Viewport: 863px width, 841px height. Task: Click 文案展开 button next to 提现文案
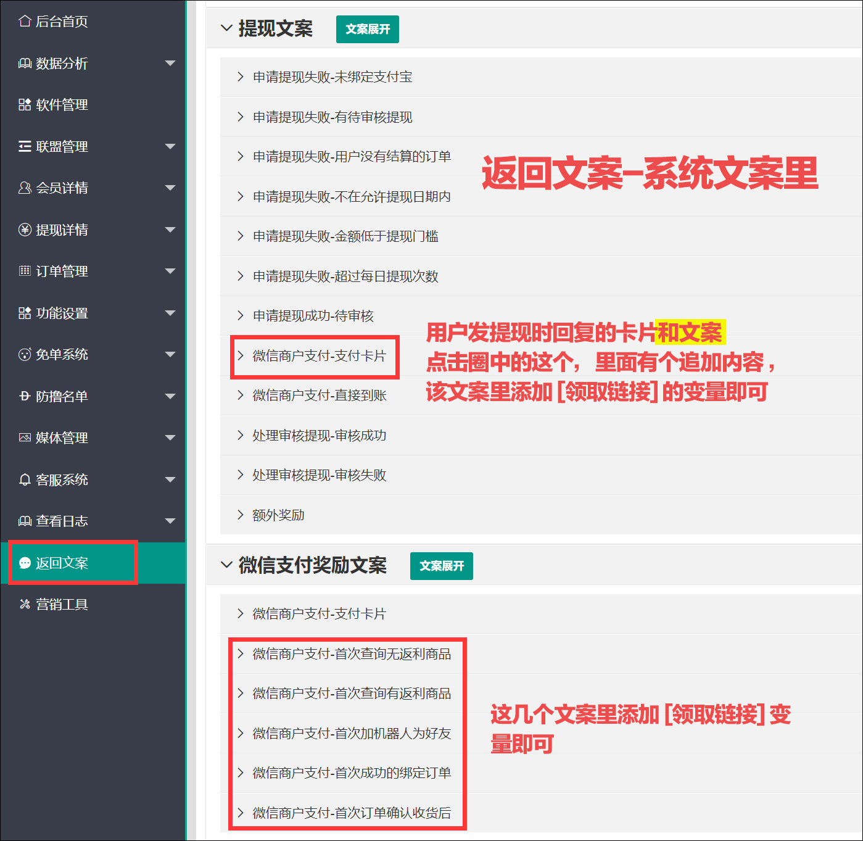tap(368, 29)
